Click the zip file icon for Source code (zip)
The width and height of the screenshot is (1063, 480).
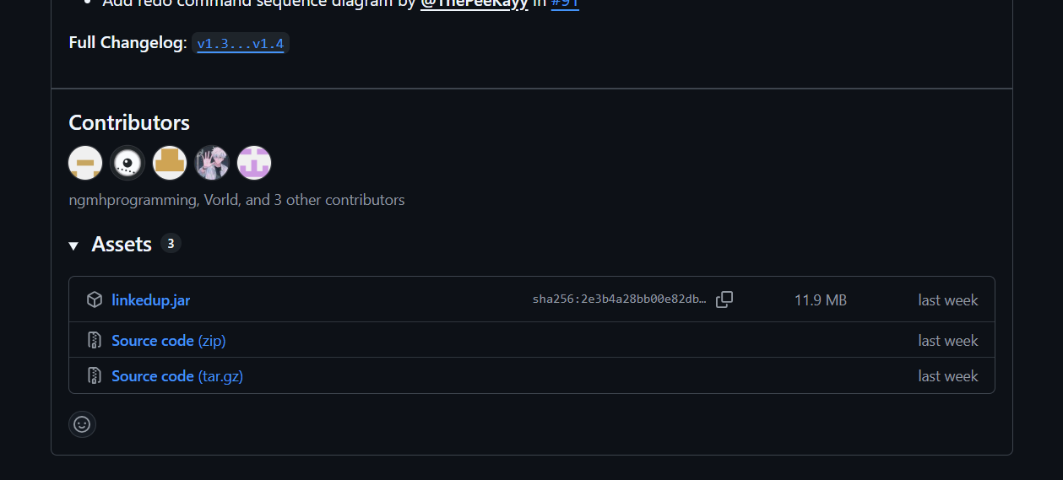point(95,341)
